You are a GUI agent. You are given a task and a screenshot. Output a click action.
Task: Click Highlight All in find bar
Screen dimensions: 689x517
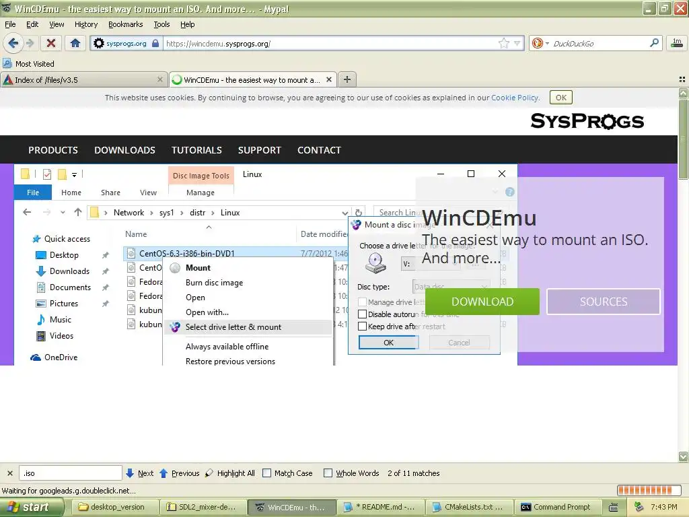point(230,473)
